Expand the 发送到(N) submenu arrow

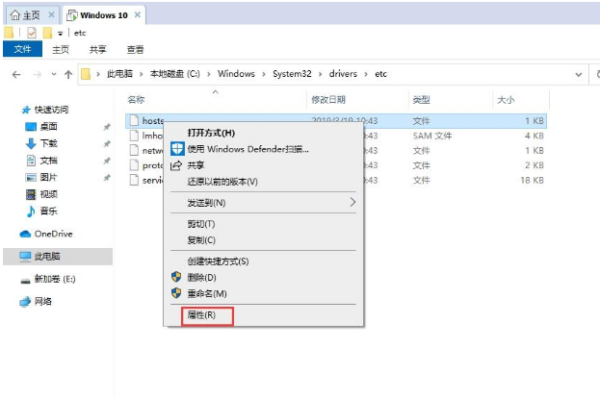tap(352, 202)
